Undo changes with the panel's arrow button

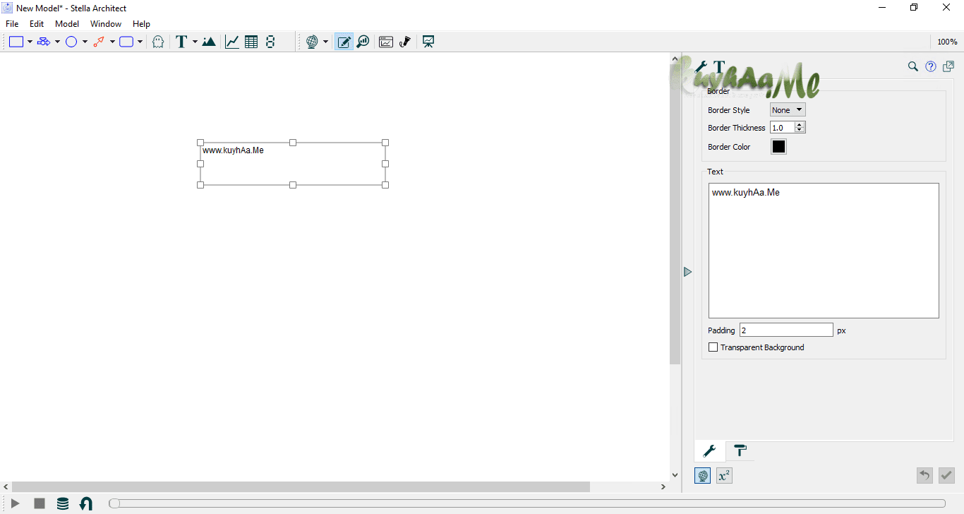pyautogui.click(x=924, y=476)
